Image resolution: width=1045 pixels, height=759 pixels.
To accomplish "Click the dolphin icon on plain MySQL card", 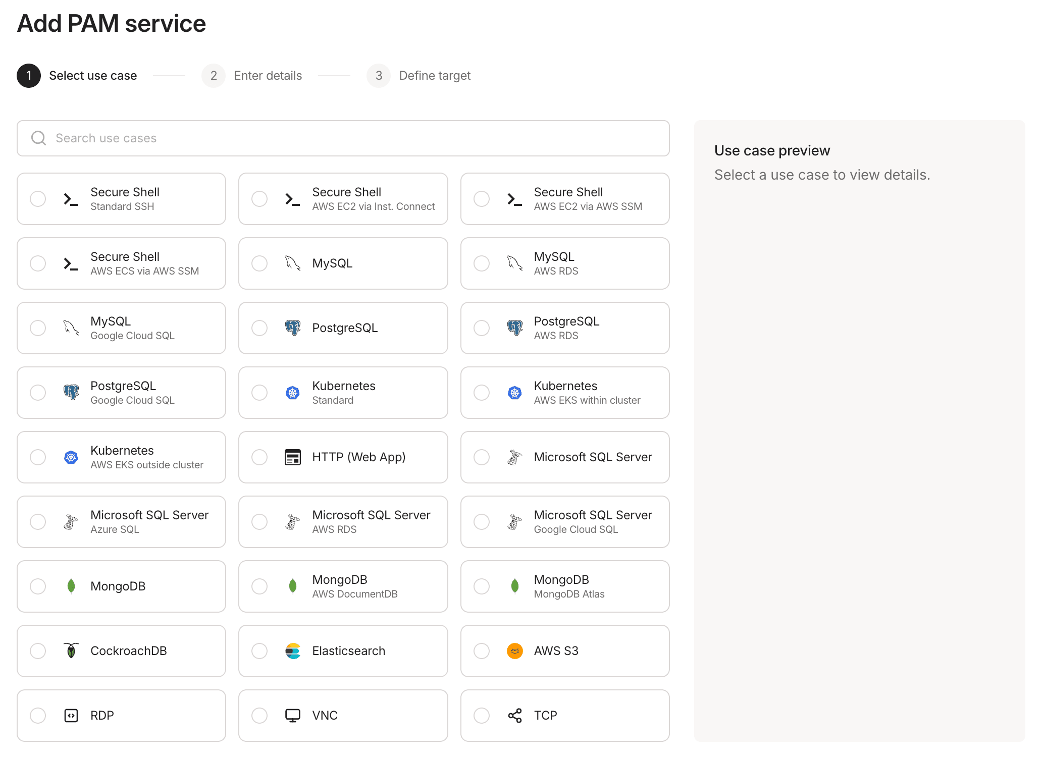I will pyautogui.click(x=293, y=263).
